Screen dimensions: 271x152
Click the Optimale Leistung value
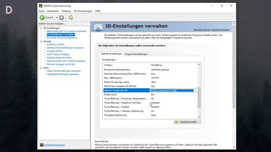(160, 70)
